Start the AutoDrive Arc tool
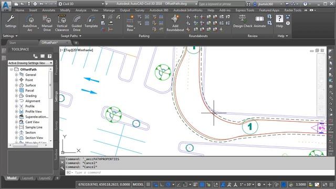Screen dimensions: 336x189 (30, 23)
